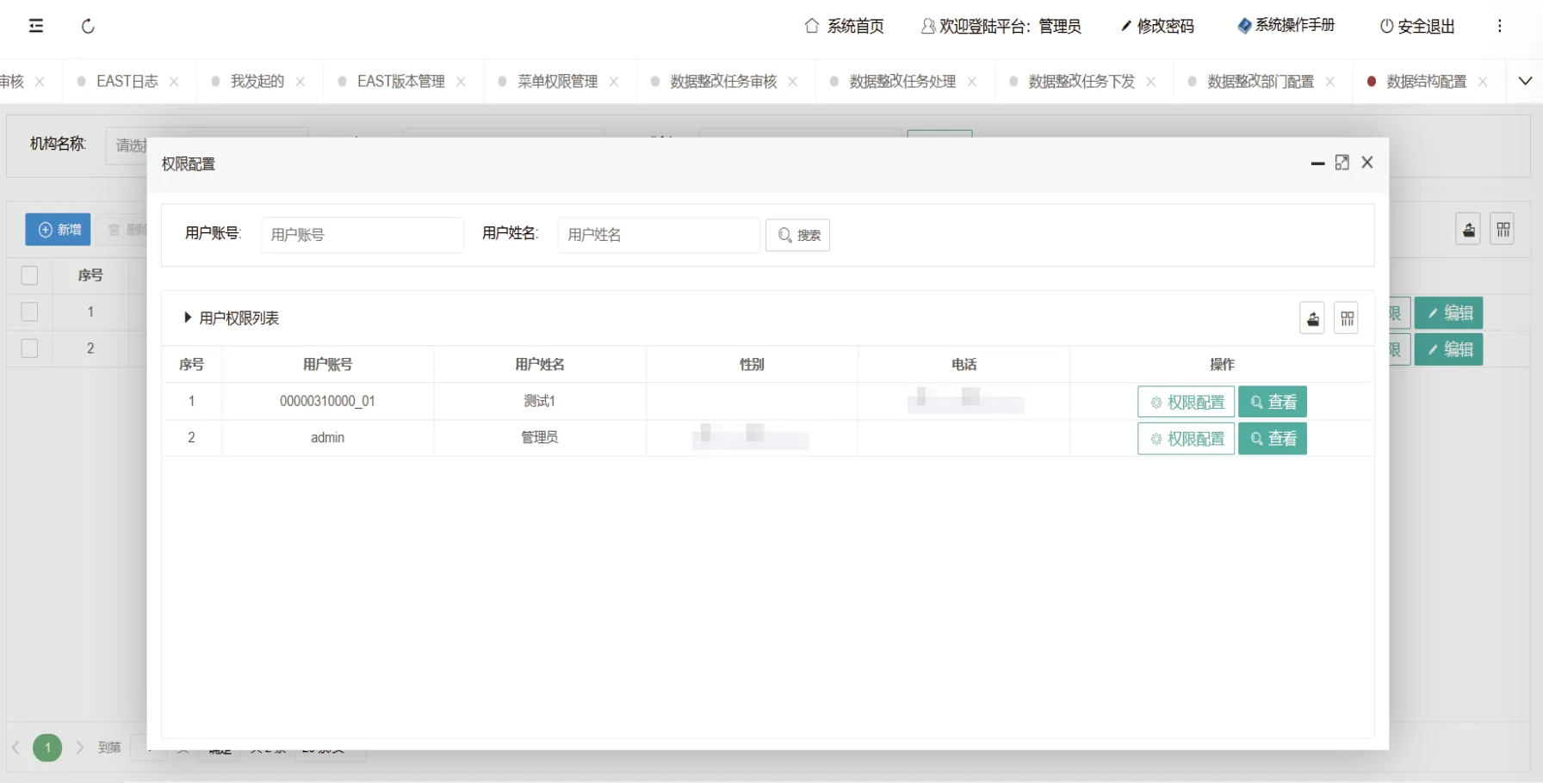Collapse the left sidebar menu icon
Image resolution: width=1543 pixels, height=783 pixels.
36,26
